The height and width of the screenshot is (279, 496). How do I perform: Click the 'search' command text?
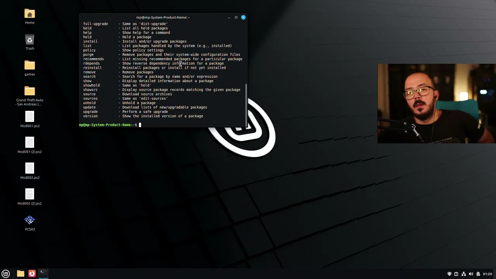pyautogui.click(x=90, y=77)
